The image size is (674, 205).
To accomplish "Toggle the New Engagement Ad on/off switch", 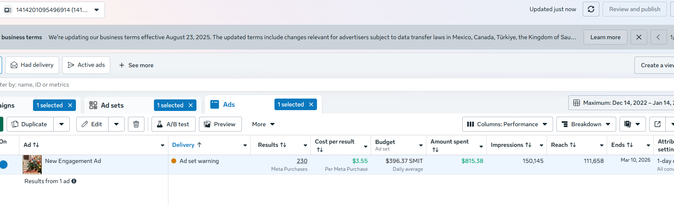I will [x=4, y=165].
